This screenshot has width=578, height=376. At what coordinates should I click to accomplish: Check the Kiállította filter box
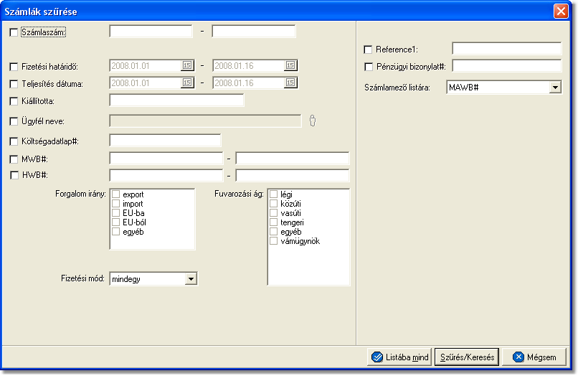[x=14, y=101]
